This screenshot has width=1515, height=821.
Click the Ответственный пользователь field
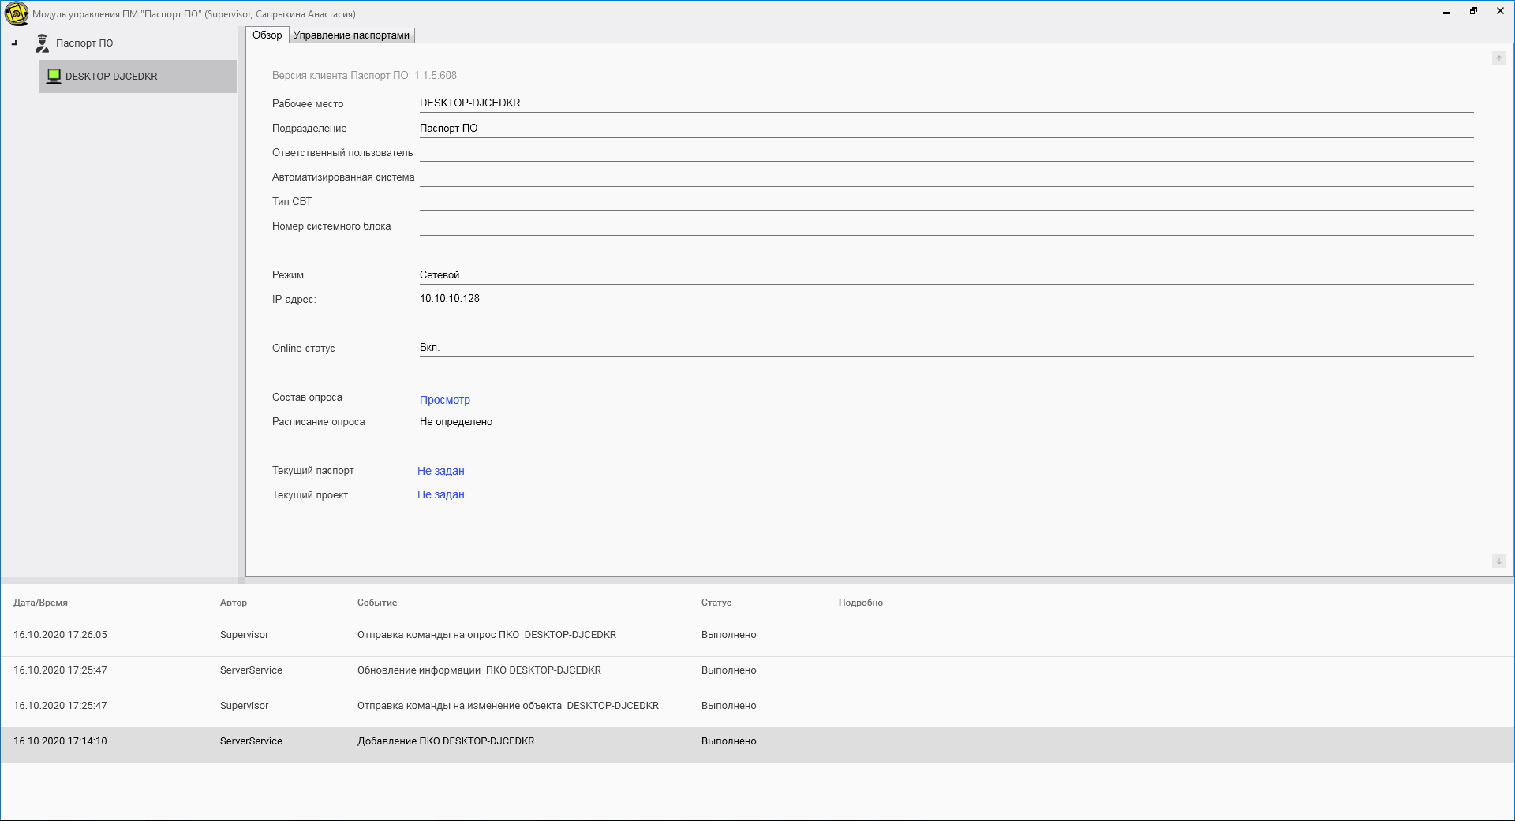(x=945, y=152)
